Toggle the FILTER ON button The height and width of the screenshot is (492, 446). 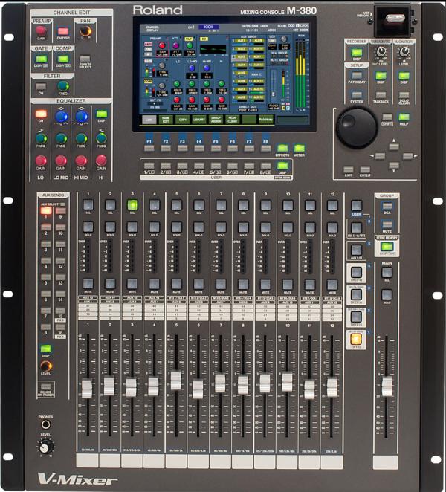[41, 86]
